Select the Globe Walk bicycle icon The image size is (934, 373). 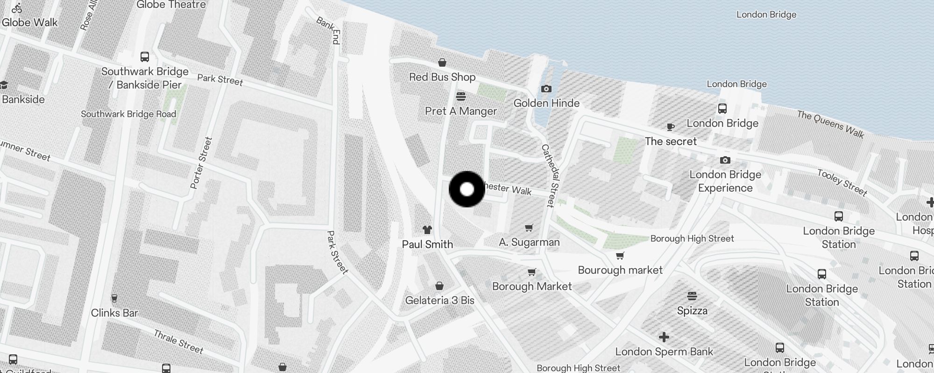pos(17,8)
